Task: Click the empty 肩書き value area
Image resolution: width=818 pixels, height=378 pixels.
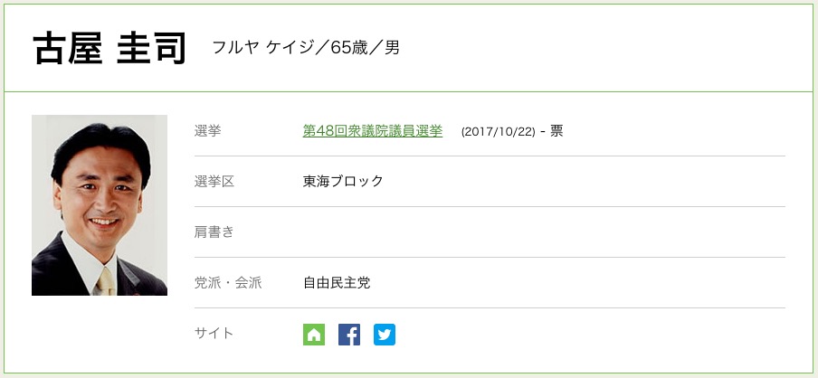Action: tap(543, 232)
